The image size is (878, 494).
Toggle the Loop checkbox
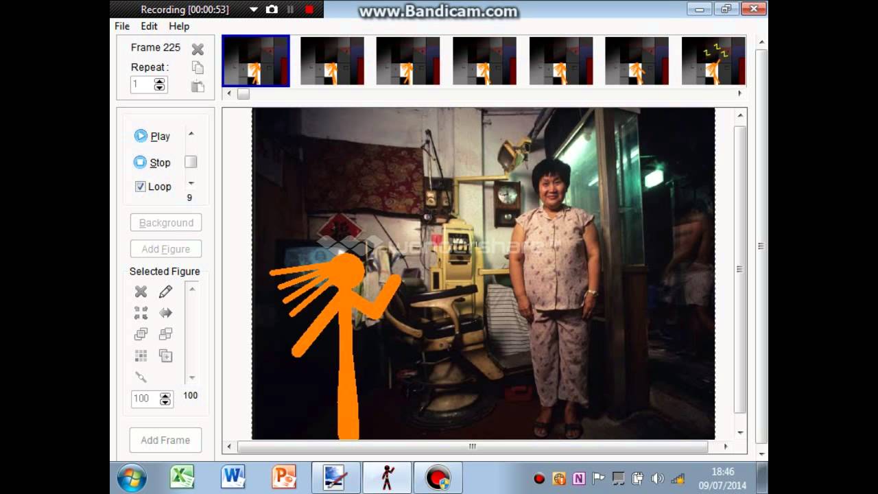pyautogui.click(x=140, y=187)
